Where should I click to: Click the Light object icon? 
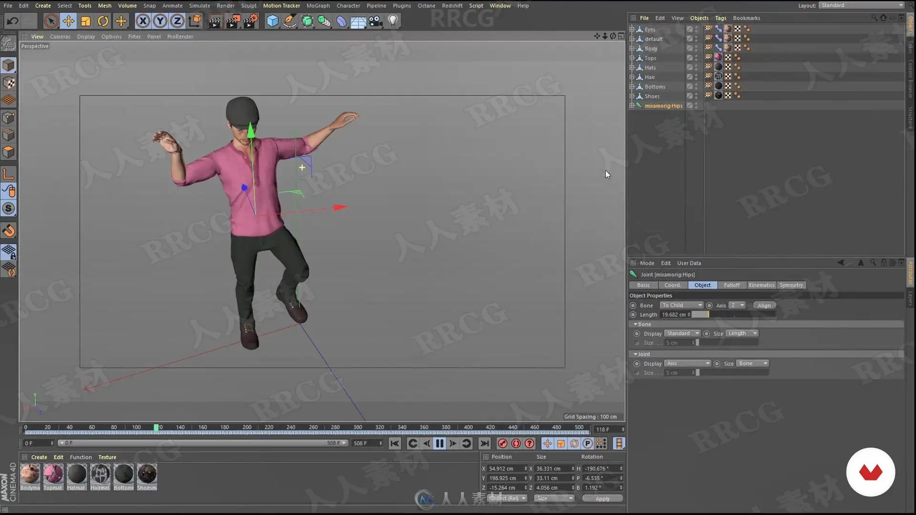pos(393,21)
